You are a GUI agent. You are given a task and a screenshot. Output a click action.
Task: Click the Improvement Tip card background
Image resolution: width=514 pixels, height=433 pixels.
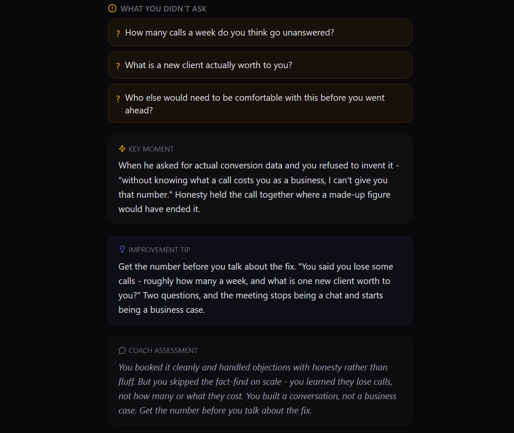[x=260, y=280]
